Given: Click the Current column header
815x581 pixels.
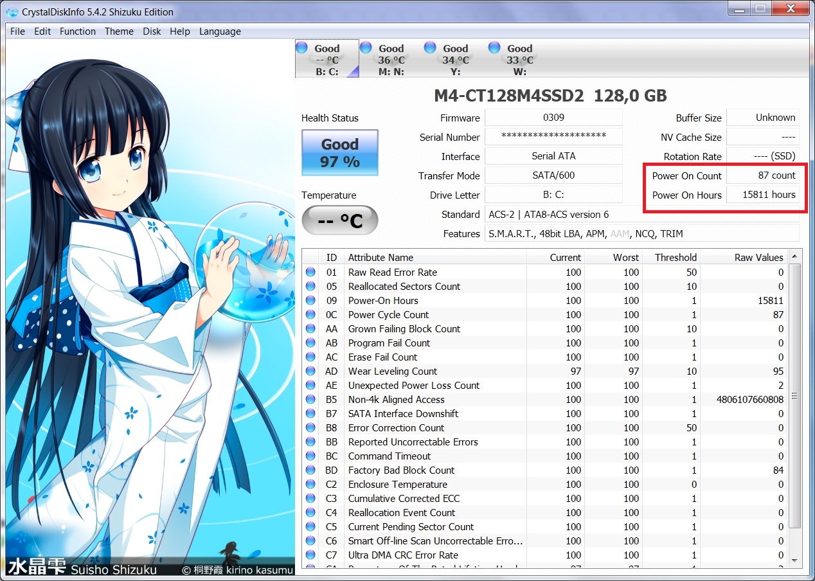Looking at the screenshot, I should pos(556,257).
